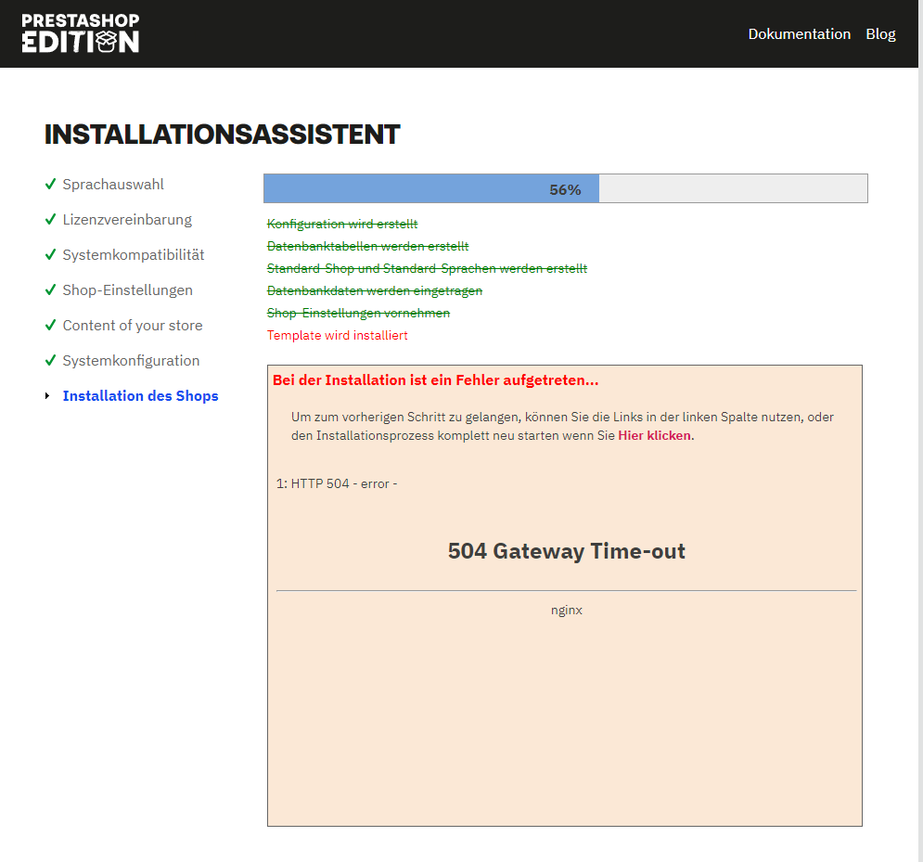Click the '504 Gateway Time-out' heading
Viewport: 923px width, 862px height.
tap(566, 551)
